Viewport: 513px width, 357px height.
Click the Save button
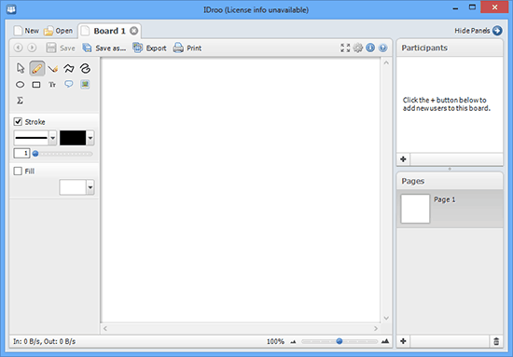[x=61, y=48]
